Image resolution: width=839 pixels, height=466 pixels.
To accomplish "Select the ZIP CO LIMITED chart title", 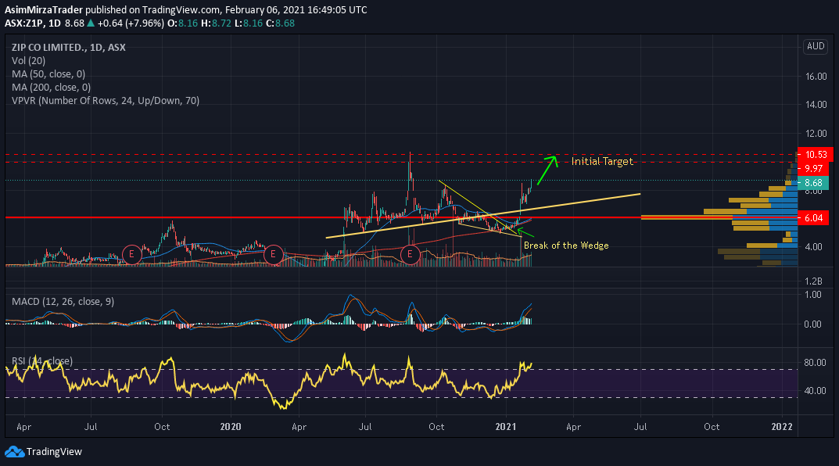I will 69,48.
